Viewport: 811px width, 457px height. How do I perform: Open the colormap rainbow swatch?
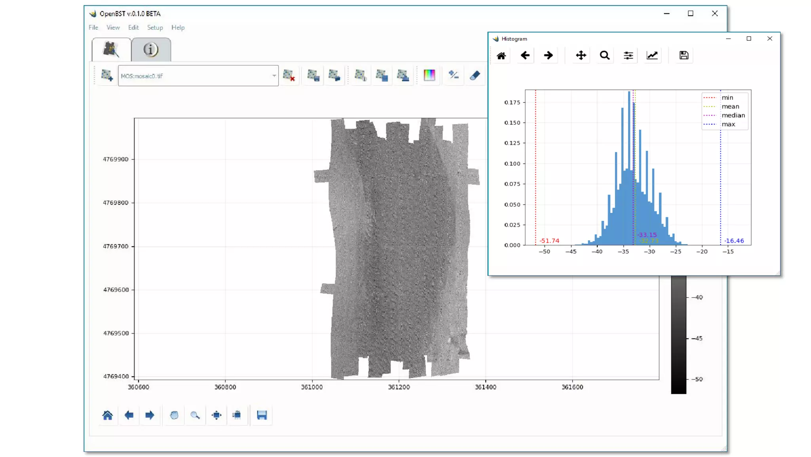(x=429, y=75)
